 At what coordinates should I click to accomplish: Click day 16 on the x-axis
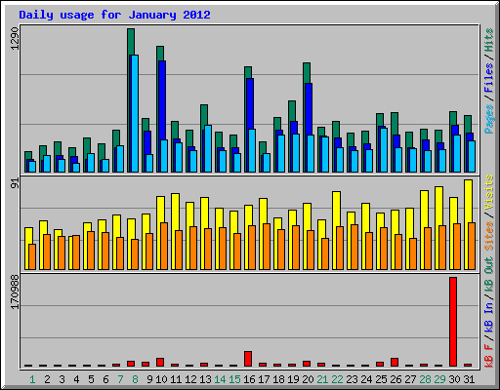(x=249, y=379)
